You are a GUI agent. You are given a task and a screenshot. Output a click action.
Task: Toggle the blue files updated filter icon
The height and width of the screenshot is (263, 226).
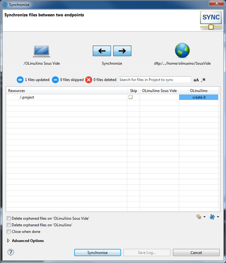pos(20,80)
